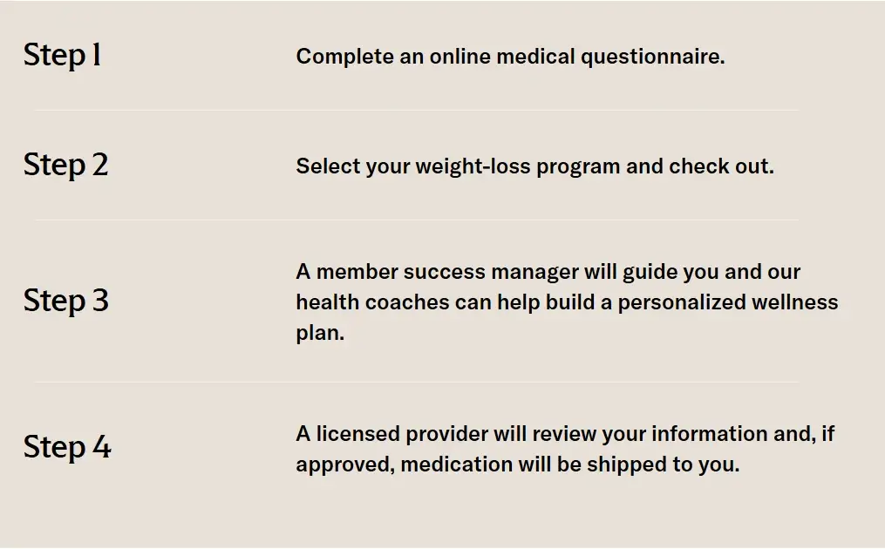
Task: Click the word "medication" in Step 4
Action: point(457,464)
